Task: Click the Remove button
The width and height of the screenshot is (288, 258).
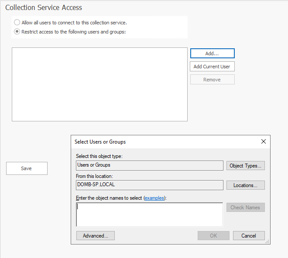Action: pyautogui.click(x=212, y=80)
